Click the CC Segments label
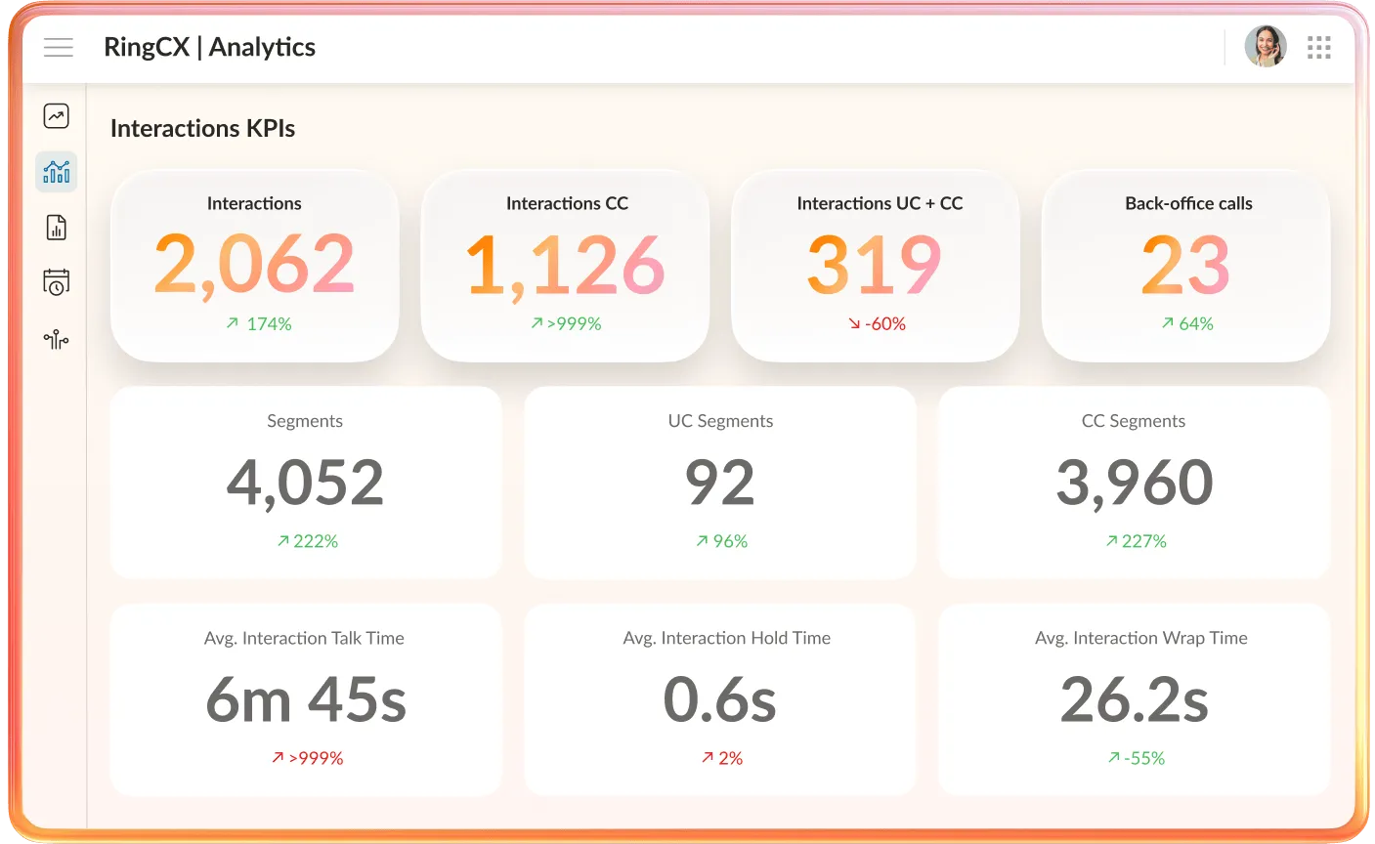The height and width of the screenshot is (844, 1375). pos(1134,421)
